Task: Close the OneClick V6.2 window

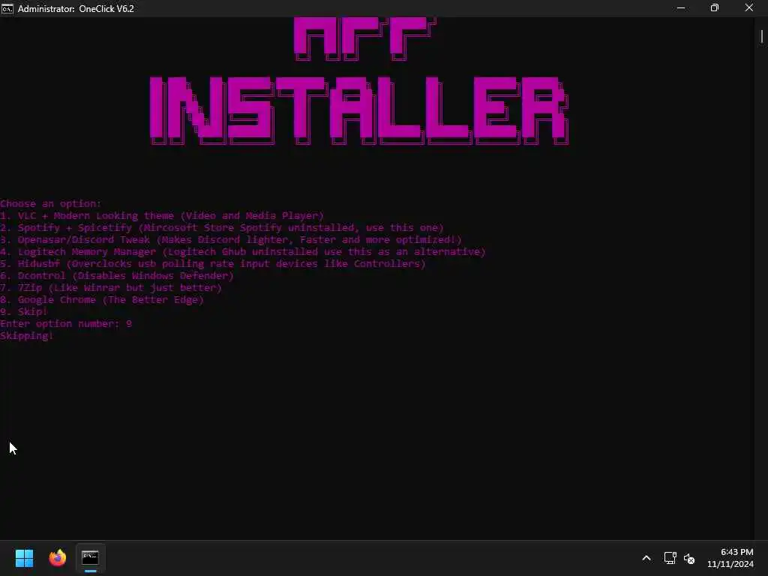Action: coord(749,7)
